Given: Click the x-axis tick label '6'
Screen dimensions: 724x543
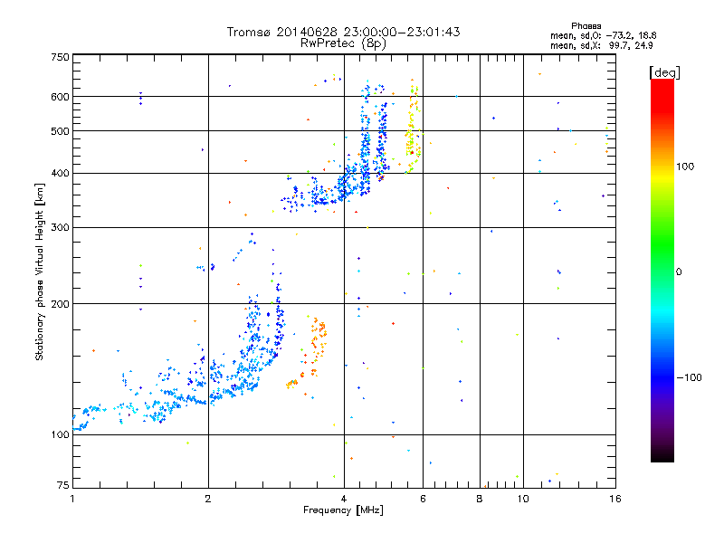Looking at the screenshot, I should (423, 499).
